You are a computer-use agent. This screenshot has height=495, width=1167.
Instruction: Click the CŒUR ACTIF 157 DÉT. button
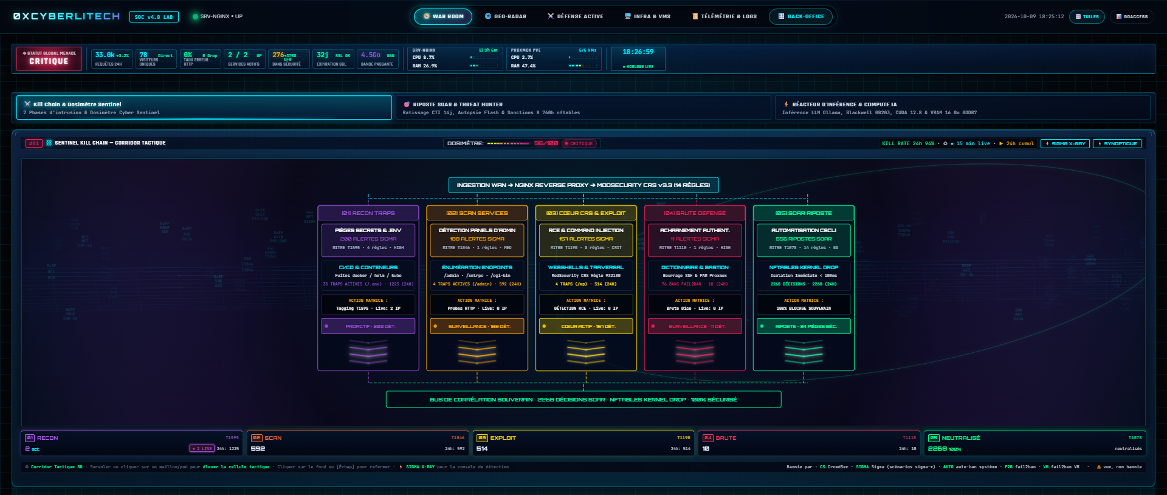tap(586, 326)
